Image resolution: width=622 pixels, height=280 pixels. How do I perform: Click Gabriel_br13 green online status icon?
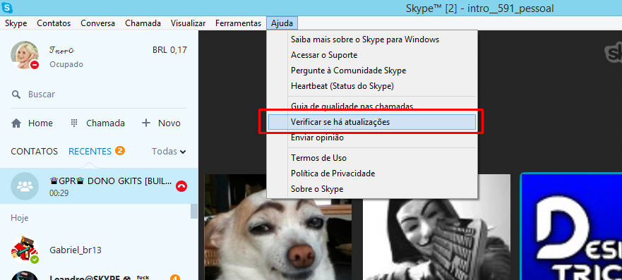[35, 260]
